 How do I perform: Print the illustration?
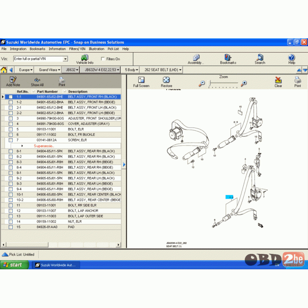pos(298,82)
